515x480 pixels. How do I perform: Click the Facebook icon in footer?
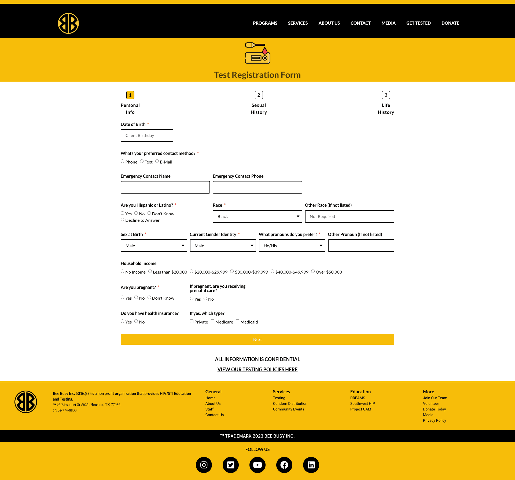tap(284, 465)
